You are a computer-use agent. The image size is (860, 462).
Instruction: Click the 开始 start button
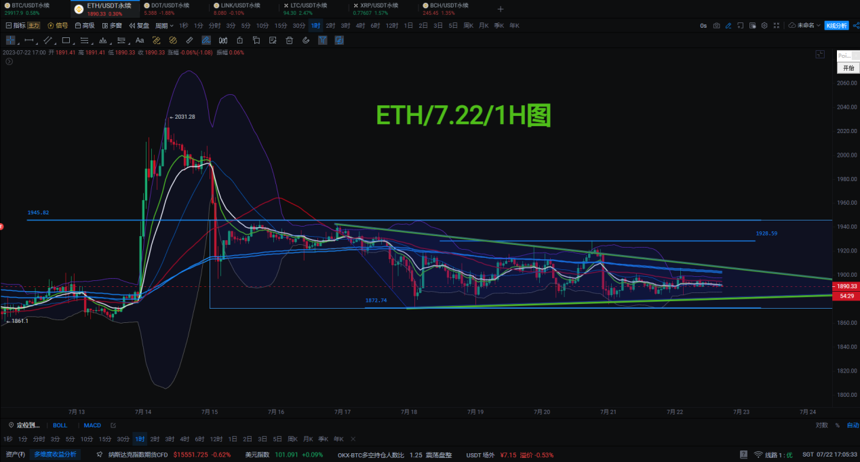[x=848, y=68]
